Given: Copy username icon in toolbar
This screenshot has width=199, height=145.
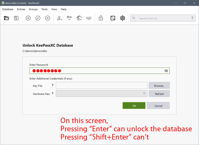Looking at the screenshot, I should click(x=59, y=18).
